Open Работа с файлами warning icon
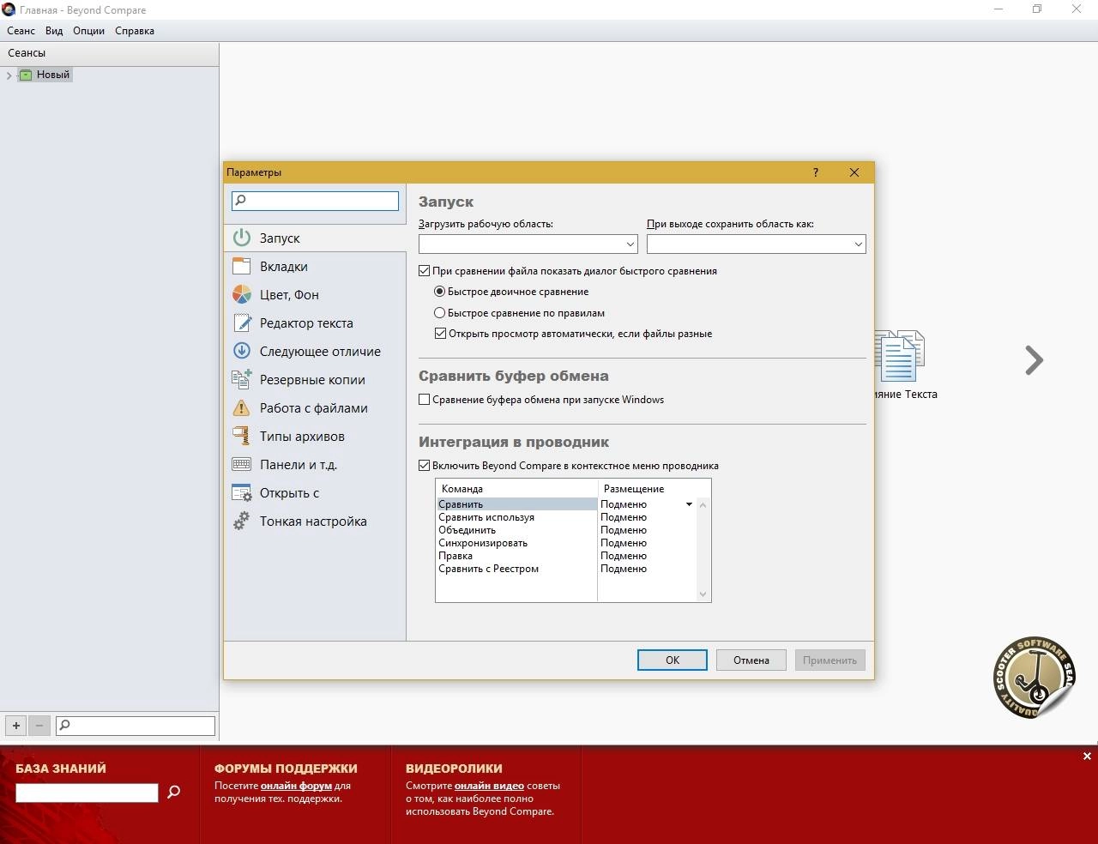 point(242,407)
